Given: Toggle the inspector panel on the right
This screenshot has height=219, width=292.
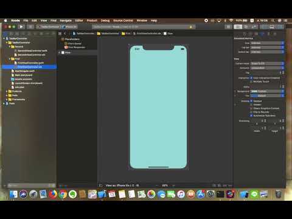Looking at the screenshot, I should 279,27.
